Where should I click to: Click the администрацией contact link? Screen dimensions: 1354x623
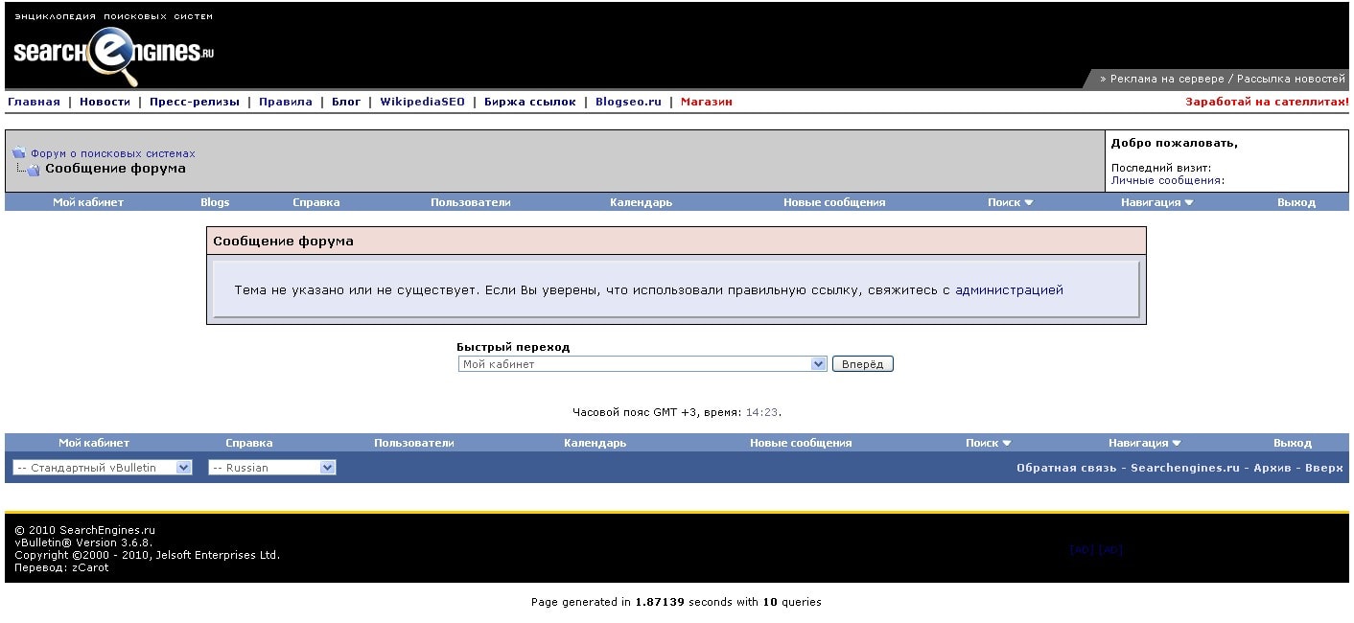1009,289
